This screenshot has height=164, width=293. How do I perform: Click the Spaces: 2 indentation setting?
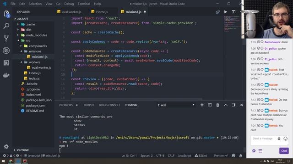146,155
